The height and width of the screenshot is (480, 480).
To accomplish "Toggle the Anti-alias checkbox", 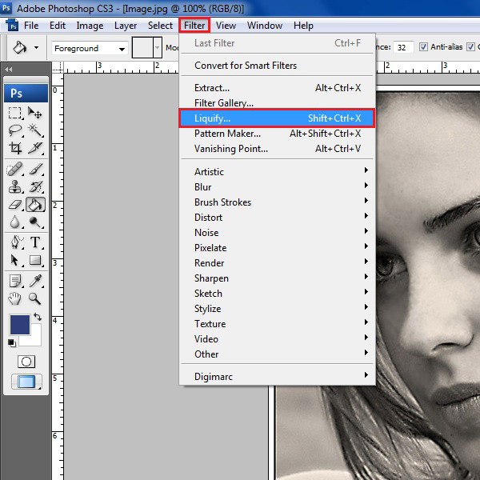I will pos(423,47).
